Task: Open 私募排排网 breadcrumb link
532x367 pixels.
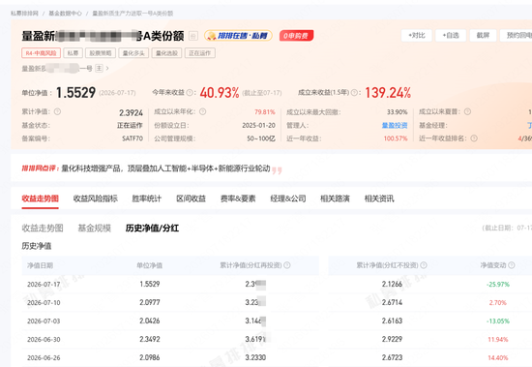Action: [x=24, y=14]
